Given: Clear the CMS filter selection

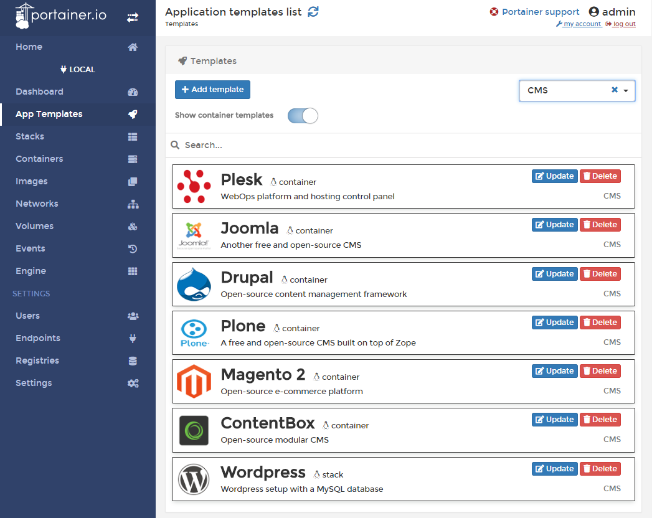Looking at the screenshot, I should tap(614, 90).
